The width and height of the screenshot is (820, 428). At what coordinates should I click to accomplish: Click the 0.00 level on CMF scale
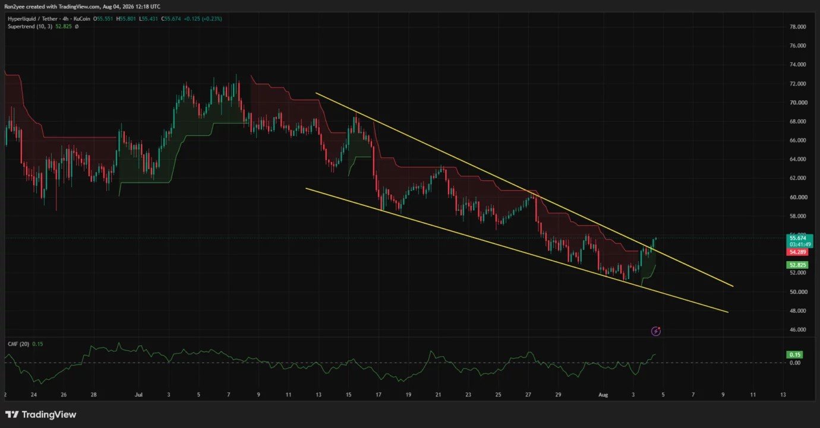pyautogui.click(x=794, y=363)
